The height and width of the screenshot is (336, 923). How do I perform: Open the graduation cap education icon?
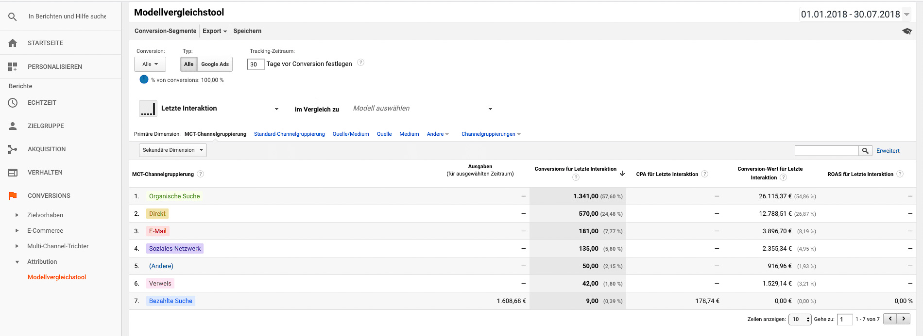click(906, 31)
